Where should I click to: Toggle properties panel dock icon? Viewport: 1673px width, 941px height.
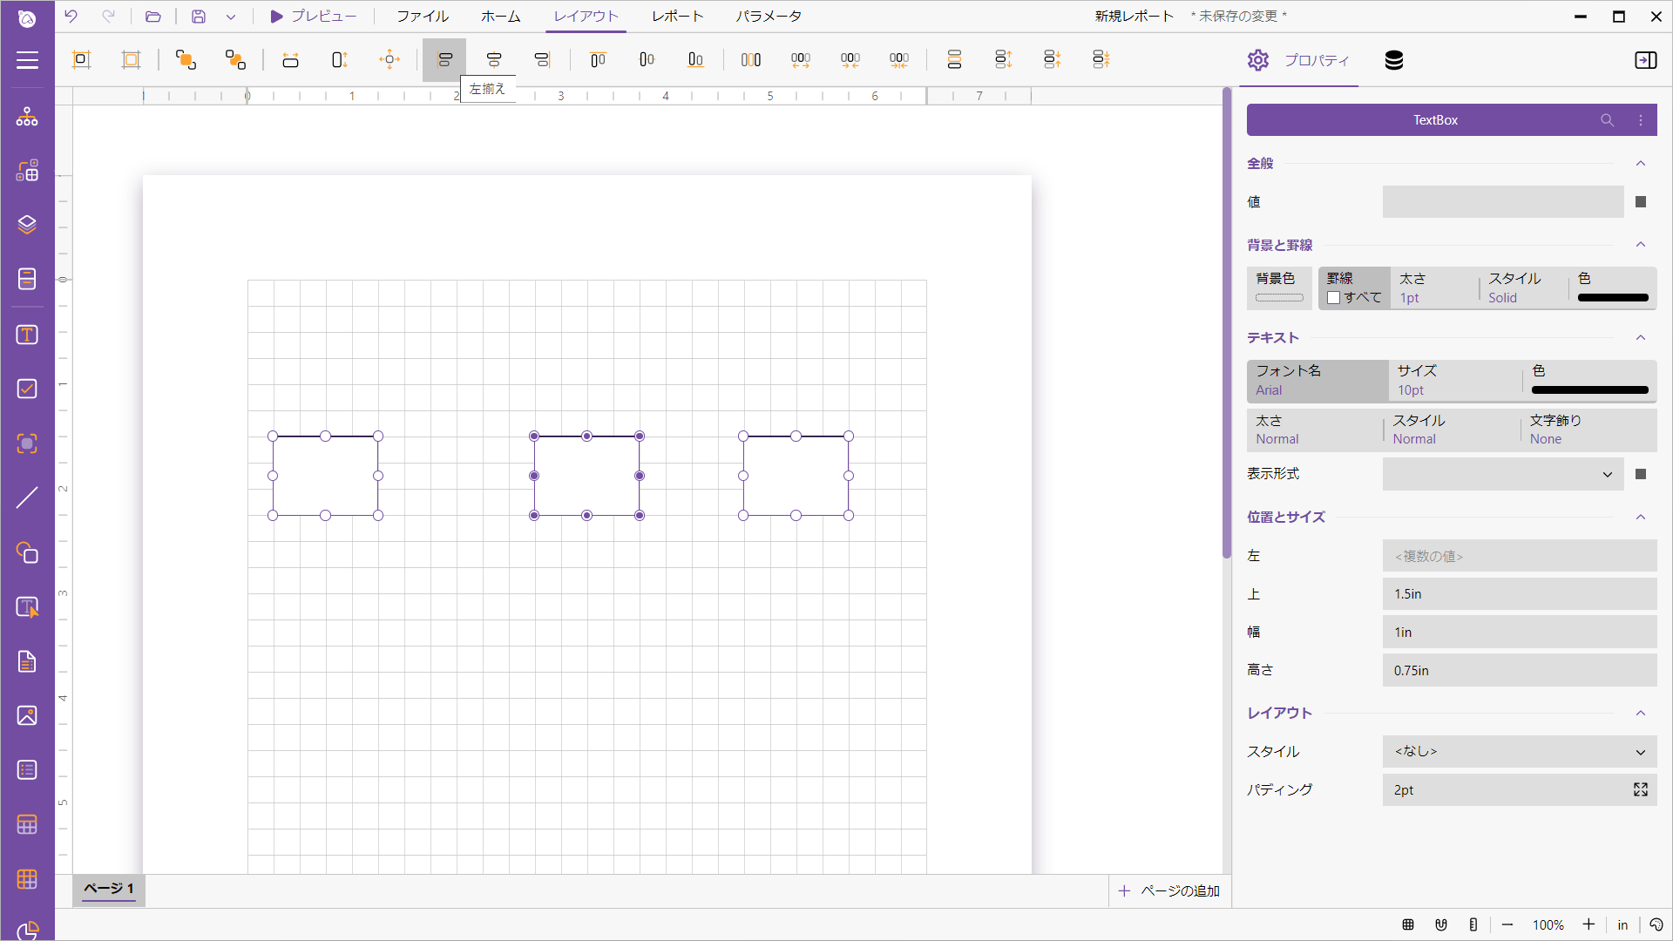(1645, 60)
